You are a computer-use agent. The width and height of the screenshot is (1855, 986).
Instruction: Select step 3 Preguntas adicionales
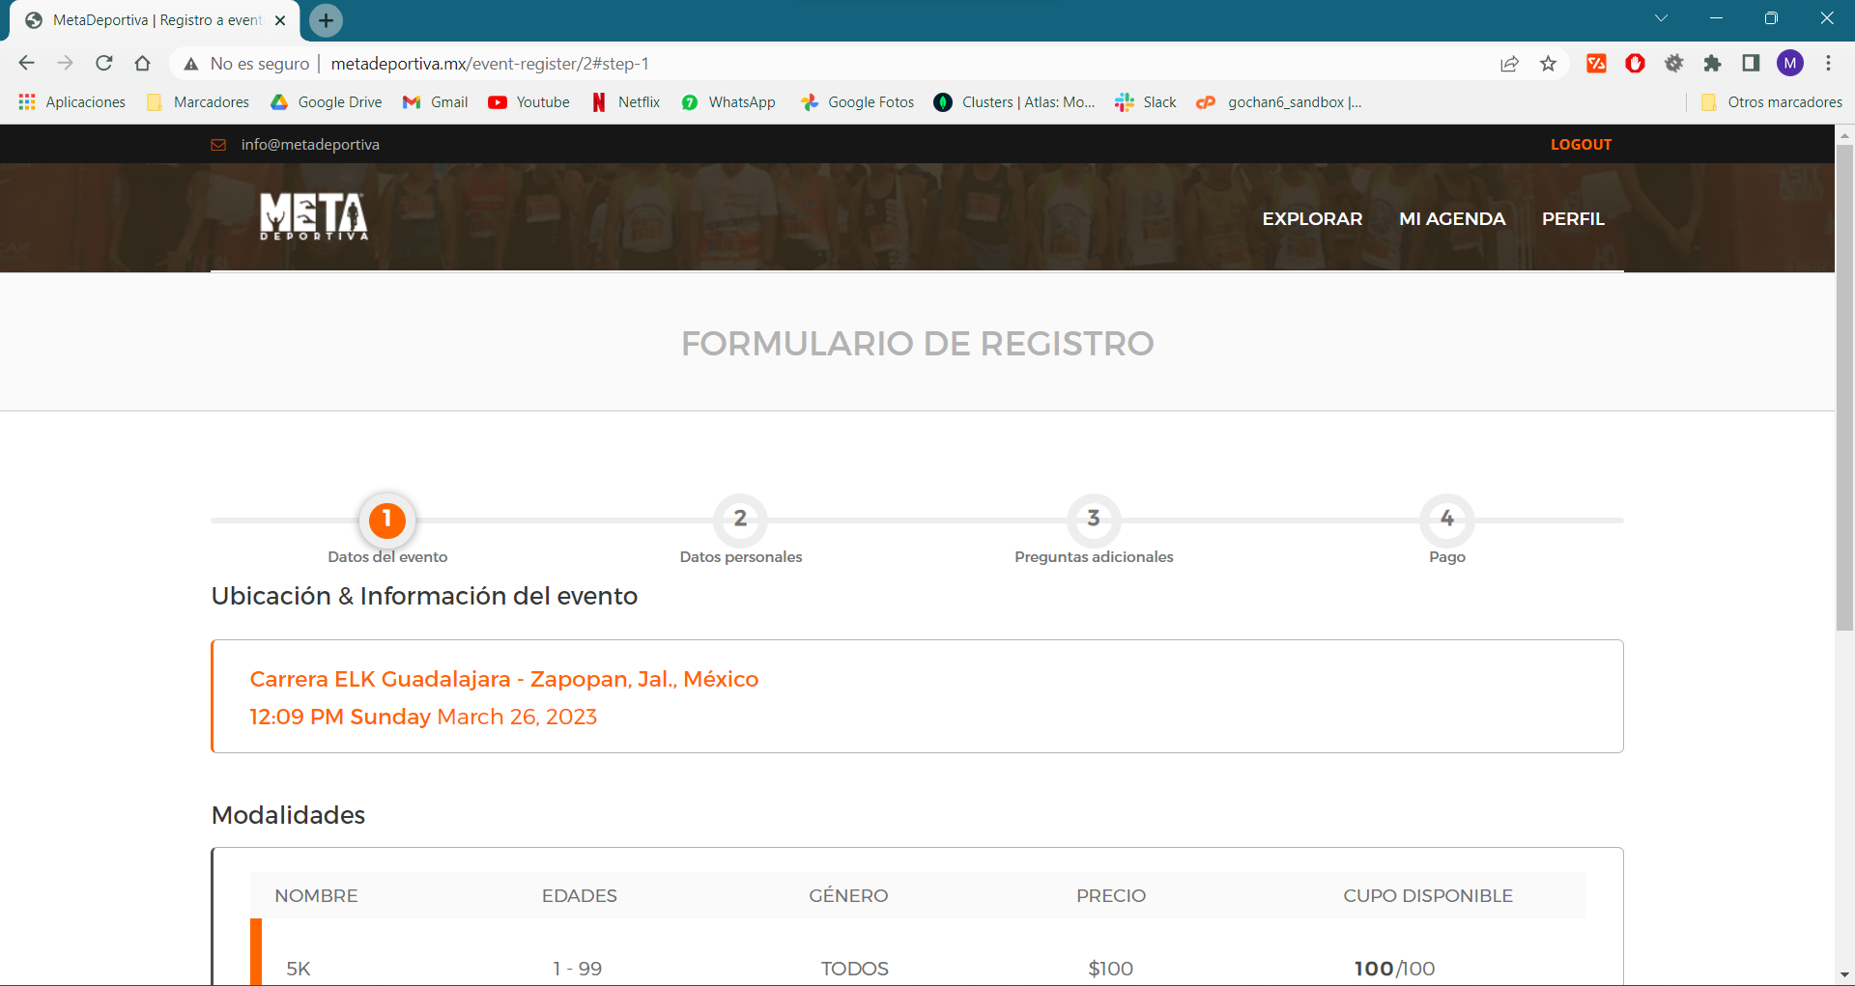click(1094, 520)
